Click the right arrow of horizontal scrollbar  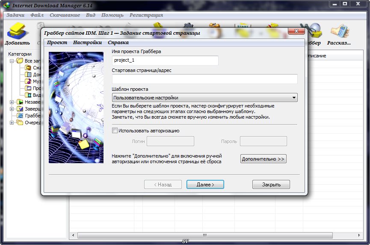click(x=359, y=235)
